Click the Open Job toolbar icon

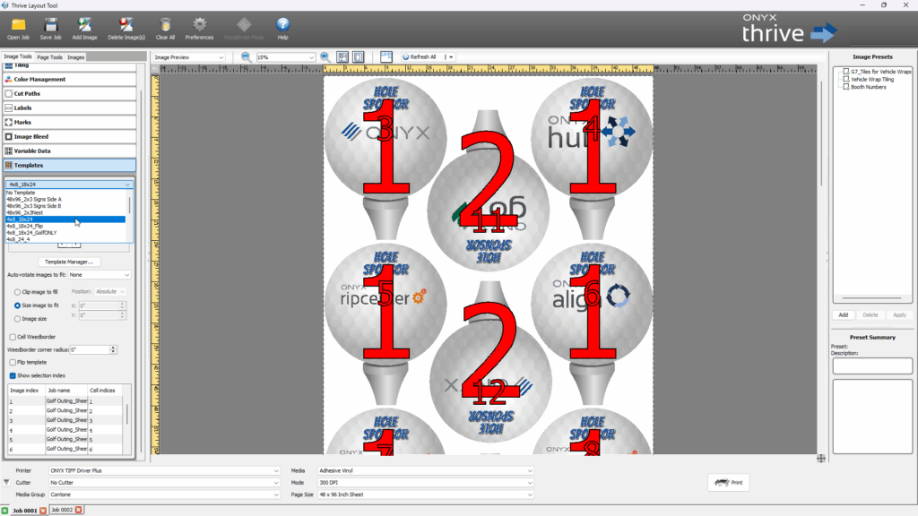pyautogui.click(x=18, y=25)
